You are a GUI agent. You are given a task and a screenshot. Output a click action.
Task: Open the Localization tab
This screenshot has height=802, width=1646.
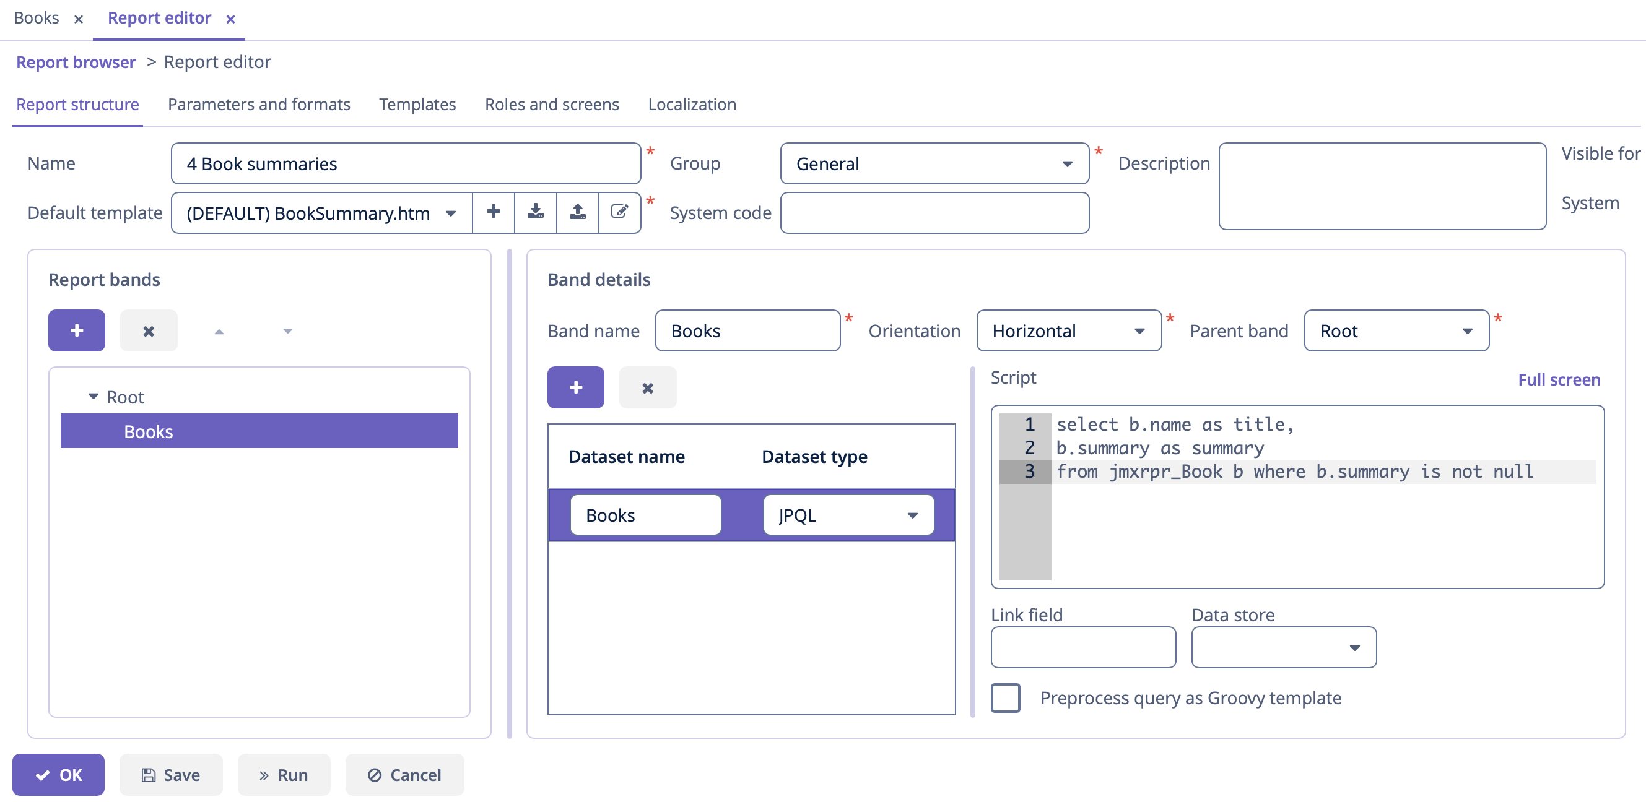point(692,104)
